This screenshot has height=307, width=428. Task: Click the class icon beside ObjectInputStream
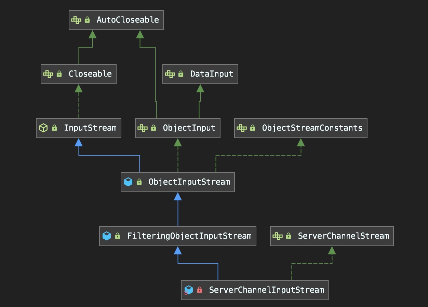[x=128, y=182]
